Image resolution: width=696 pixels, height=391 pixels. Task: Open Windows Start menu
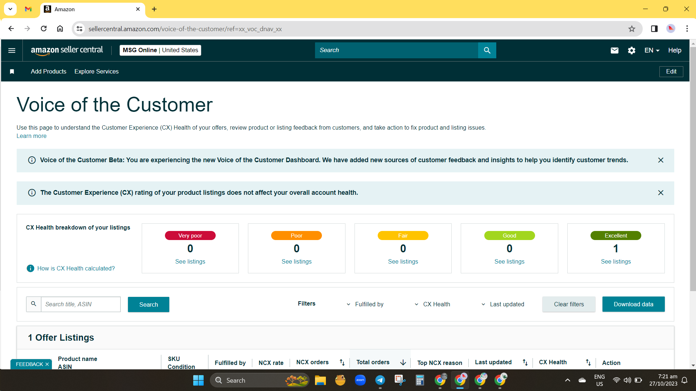[198, 380]
